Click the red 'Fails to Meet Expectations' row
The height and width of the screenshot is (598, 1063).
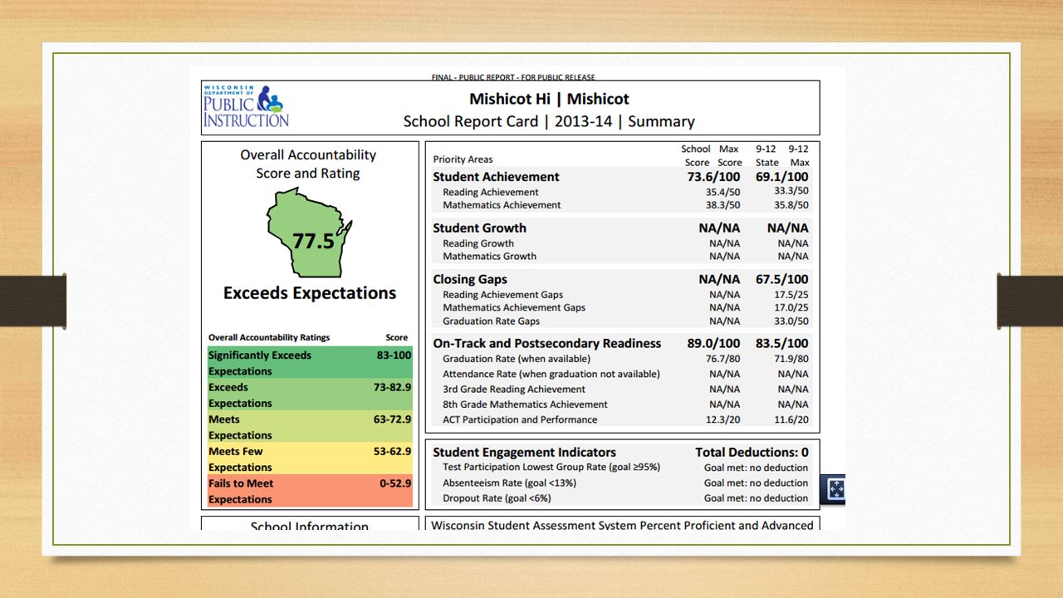310,491
